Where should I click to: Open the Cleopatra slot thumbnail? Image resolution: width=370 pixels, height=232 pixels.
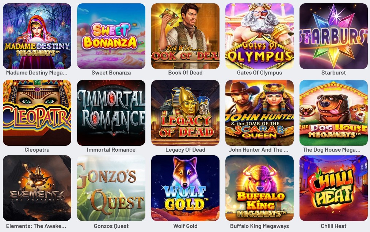click(37, 113)
